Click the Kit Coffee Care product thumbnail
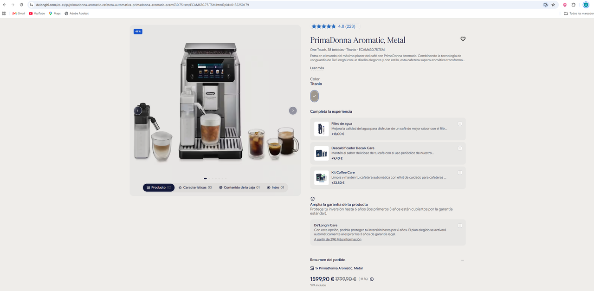Screen dimensions: 594x291 click(321, 178)
